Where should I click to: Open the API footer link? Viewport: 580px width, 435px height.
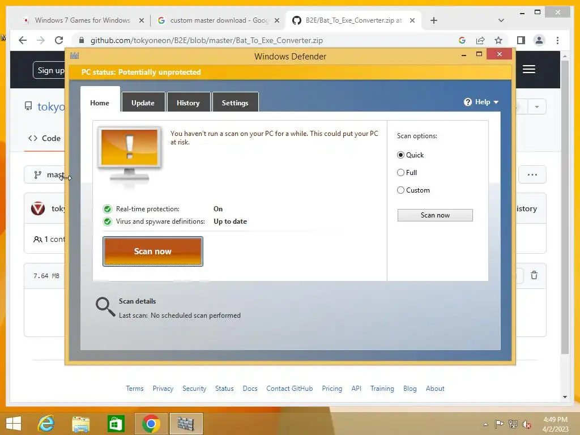tap(356, 389)
